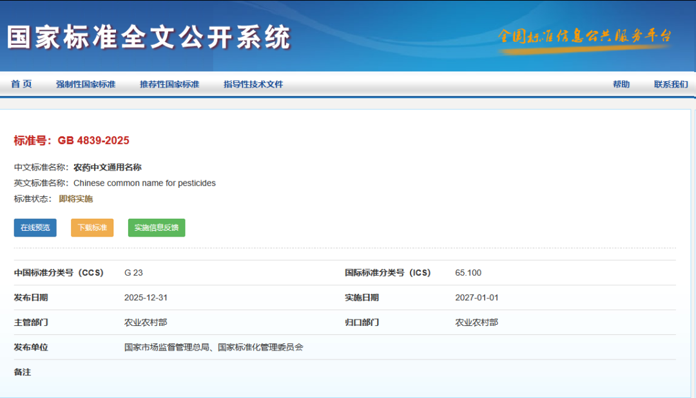Click the 英文标准名称 label
This screenshot has width=696, height=398.
(41, 183)
